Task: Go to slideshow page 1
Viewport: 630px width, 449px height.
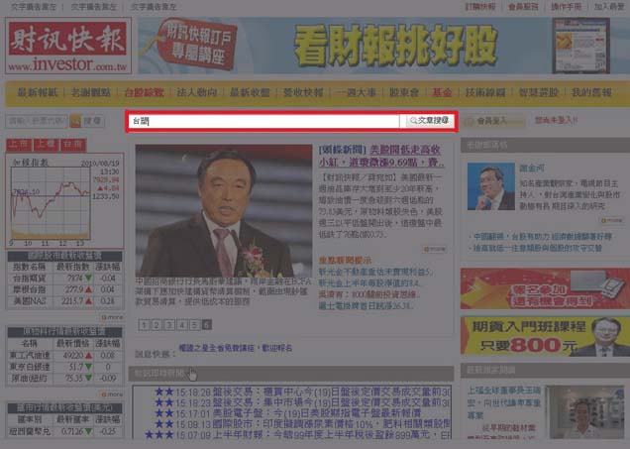Action: (144, 325)
